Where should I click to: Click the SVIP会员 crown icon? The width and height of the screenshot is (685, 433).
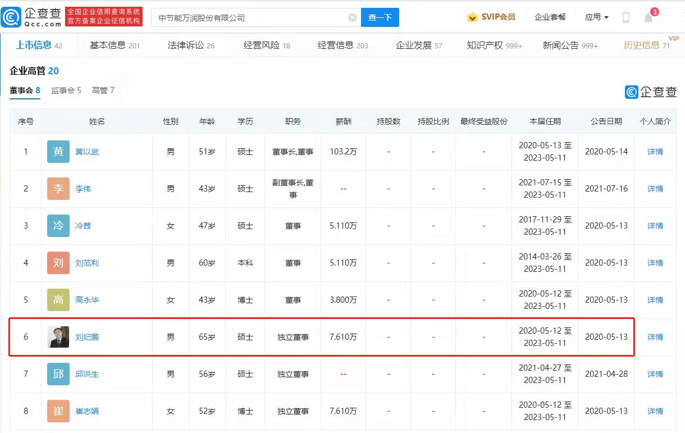point(473,17)
